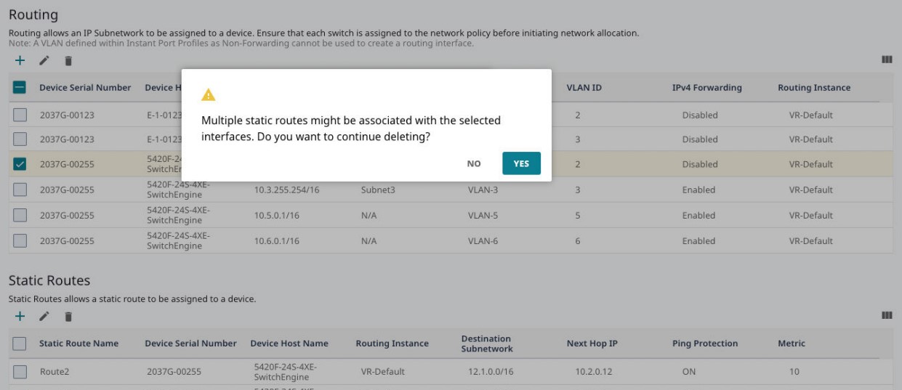Click edit pencil icon in Static Routes

pos(44,317)
